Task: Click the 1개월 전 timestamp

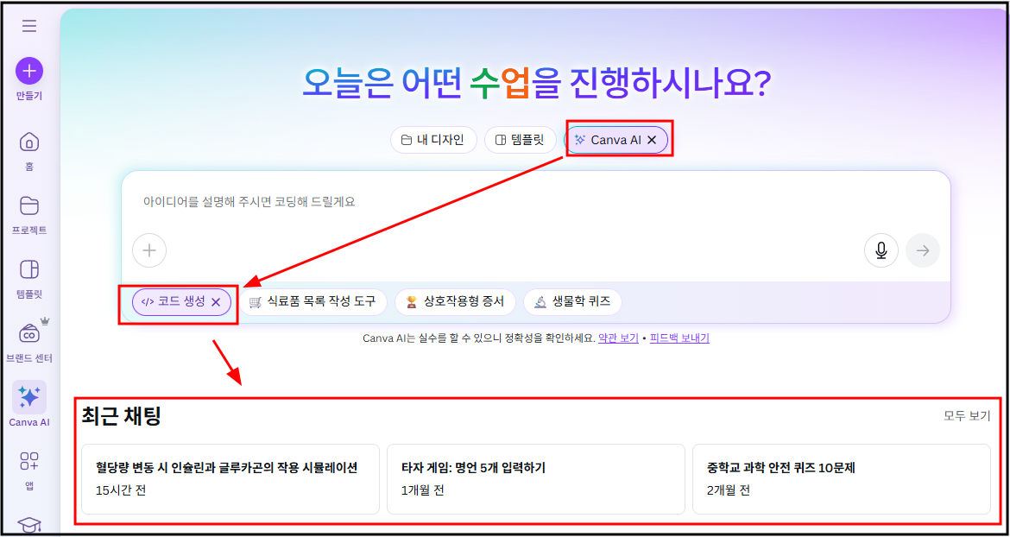Action: click(422, 490)
